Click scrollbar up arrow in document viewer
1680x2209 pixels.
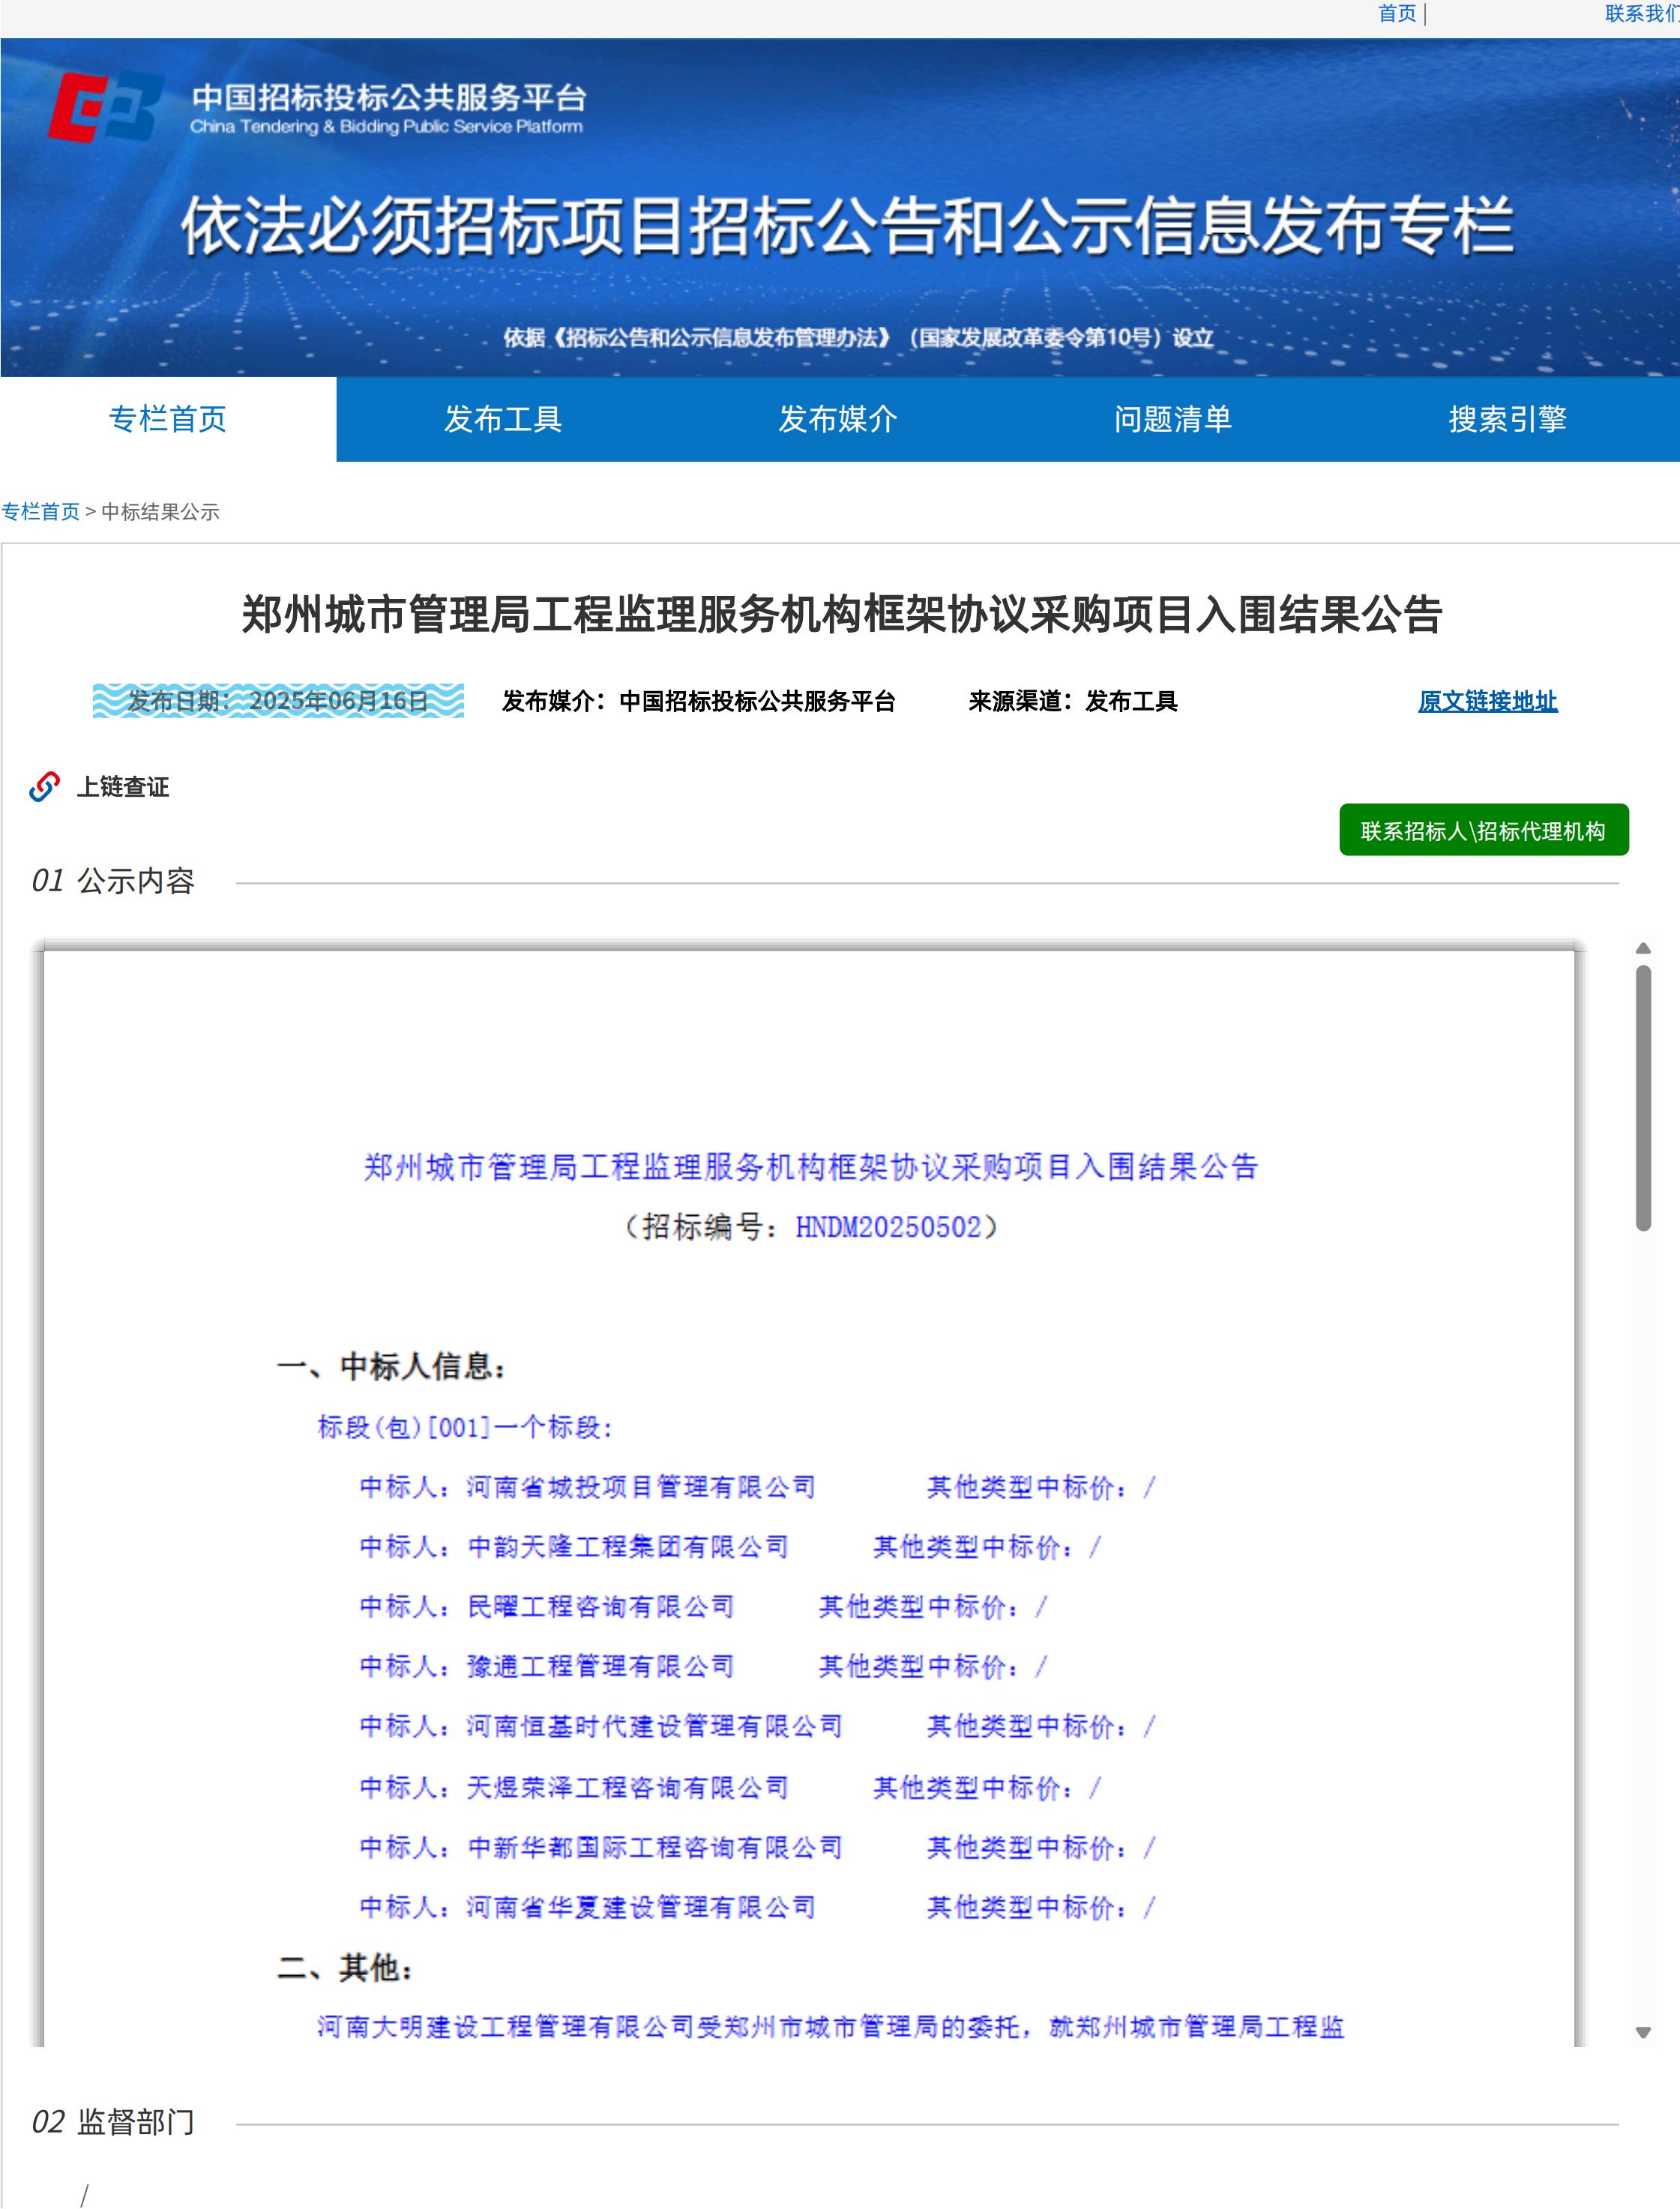[x=1643, y=948]
